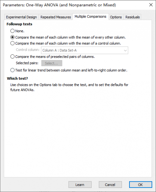The height and width of the screenshot is (192, 156).
Task: Click the dialog title bar text
Action: click(59, 5)
